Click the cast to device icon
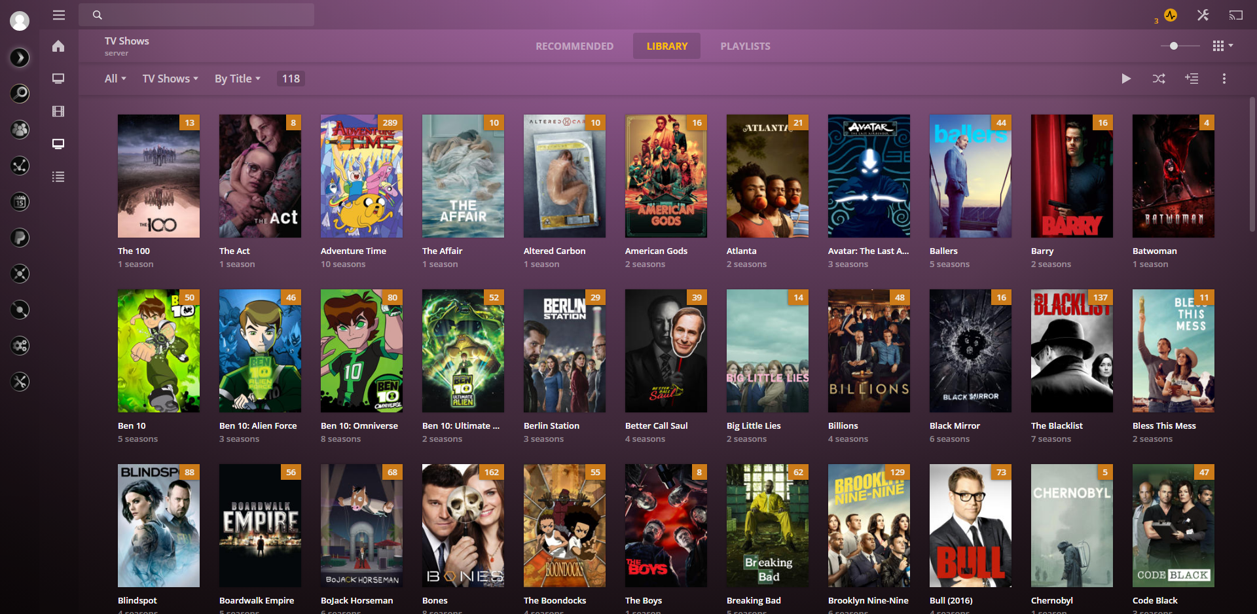Screen dimensions: 1257x614 pos(1235,15)
